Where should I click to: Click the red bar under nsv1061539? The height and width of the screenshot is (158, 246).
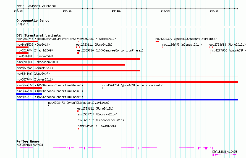pyautogui.click(x=22, y=47)
